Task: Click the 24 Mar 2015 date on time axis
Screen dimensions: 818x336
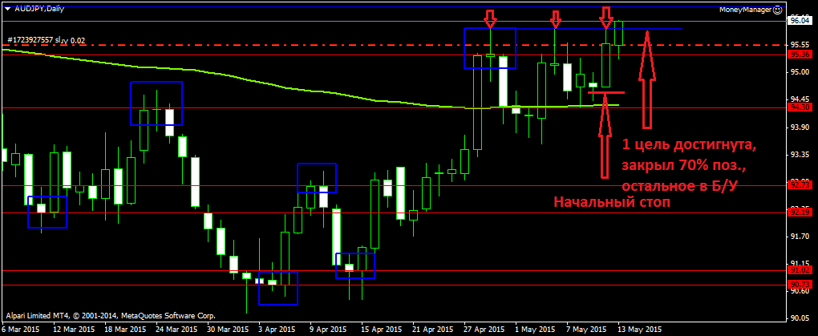Action: (178, 330)
